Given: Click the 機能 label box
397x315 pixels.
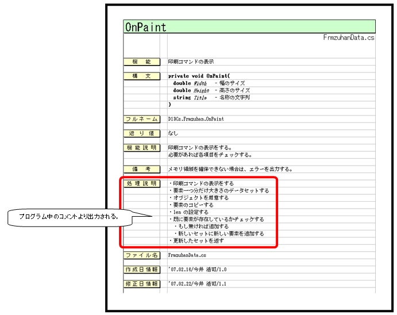Looking at the screenshot, I should click(141, 62).
